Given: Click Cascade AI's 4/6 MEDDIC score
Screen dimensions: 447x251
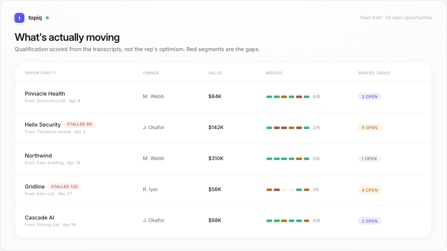Looking at the screenshot, I should [316, 221].
